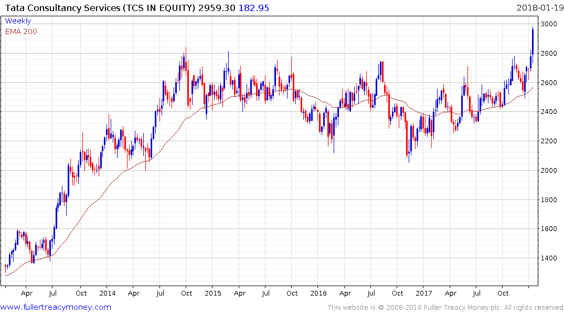Click the tall blue latest candle near 3000
Viewport: 564px width, 315px height.
(533, 45)
